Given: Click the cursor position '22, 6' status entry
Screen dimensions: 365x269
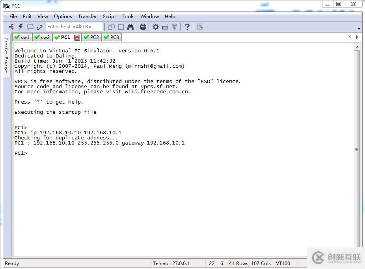Looking at the screenshot, I should click(x=216, y=263).
